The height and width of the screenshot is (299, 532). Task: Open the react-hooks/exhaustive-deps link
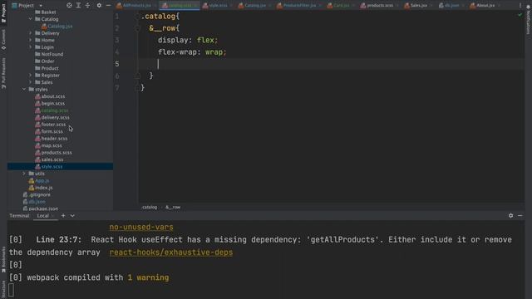[171, 252]
